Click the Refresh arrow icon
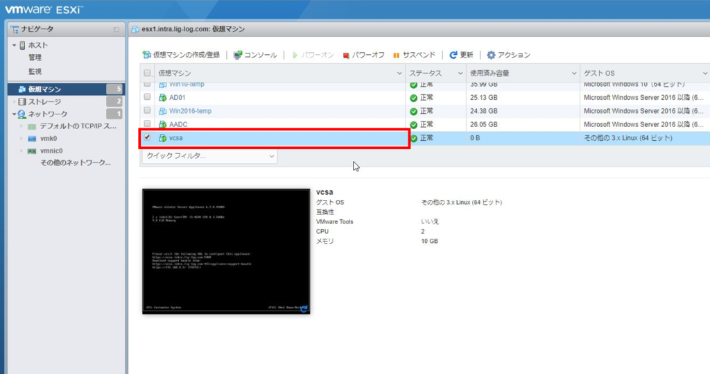The height and width of the screenshot is (374, 710). 453,55
